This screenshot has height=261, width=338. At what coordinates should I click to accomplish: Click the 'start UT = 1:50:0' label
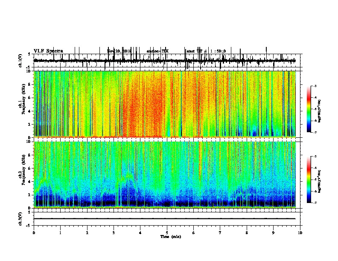click(x=206, y=51)
